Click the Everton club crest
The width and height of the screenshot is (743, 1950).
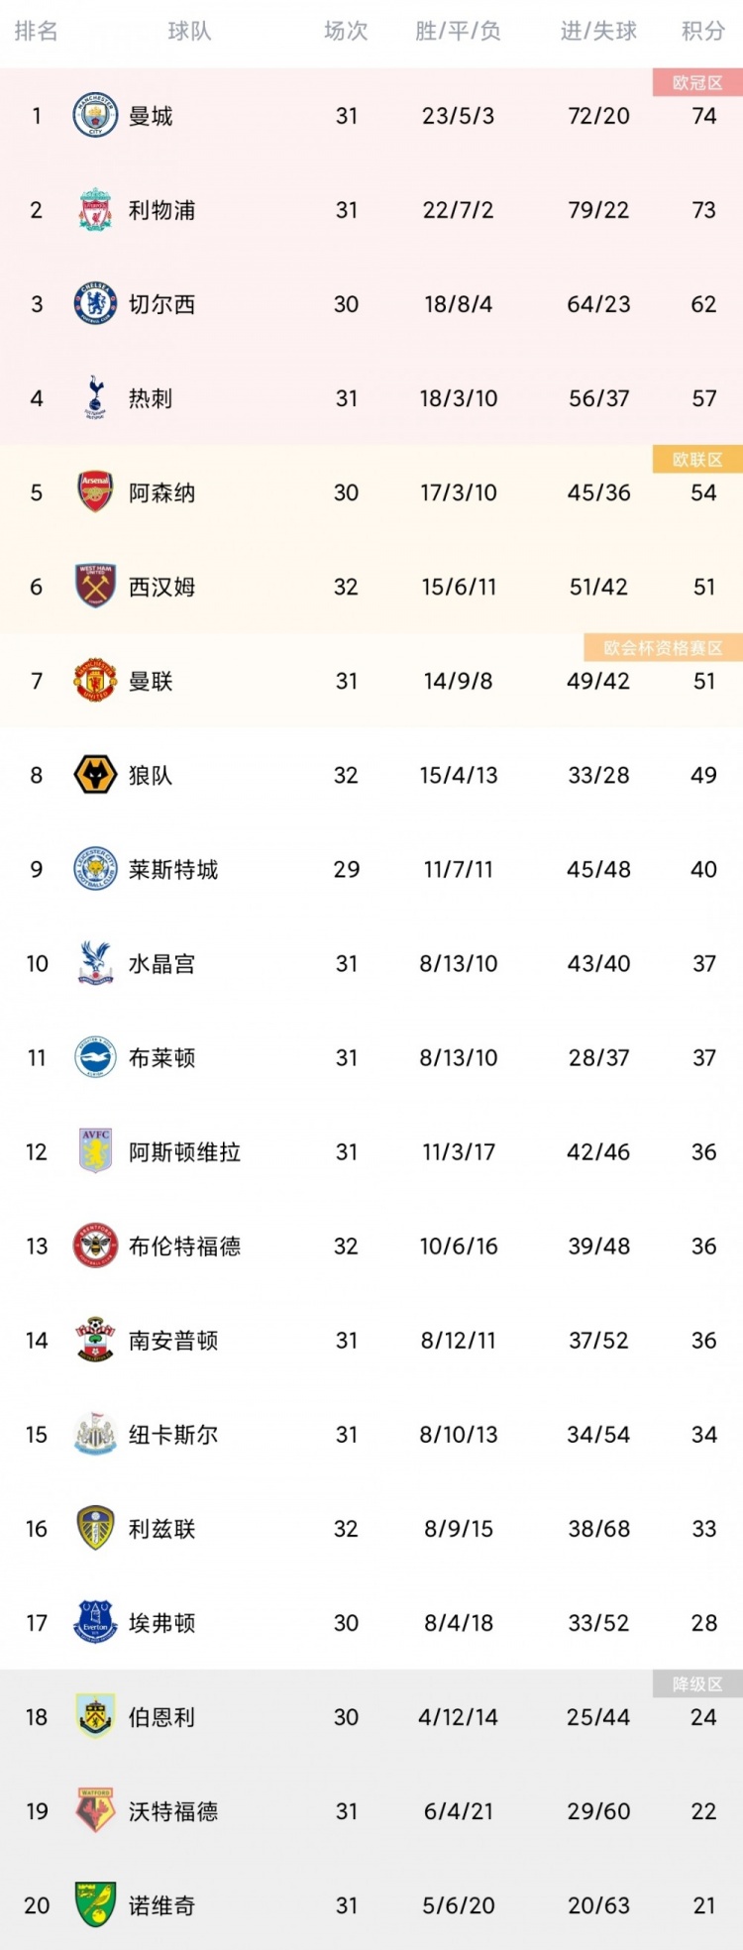(95, 1623)
